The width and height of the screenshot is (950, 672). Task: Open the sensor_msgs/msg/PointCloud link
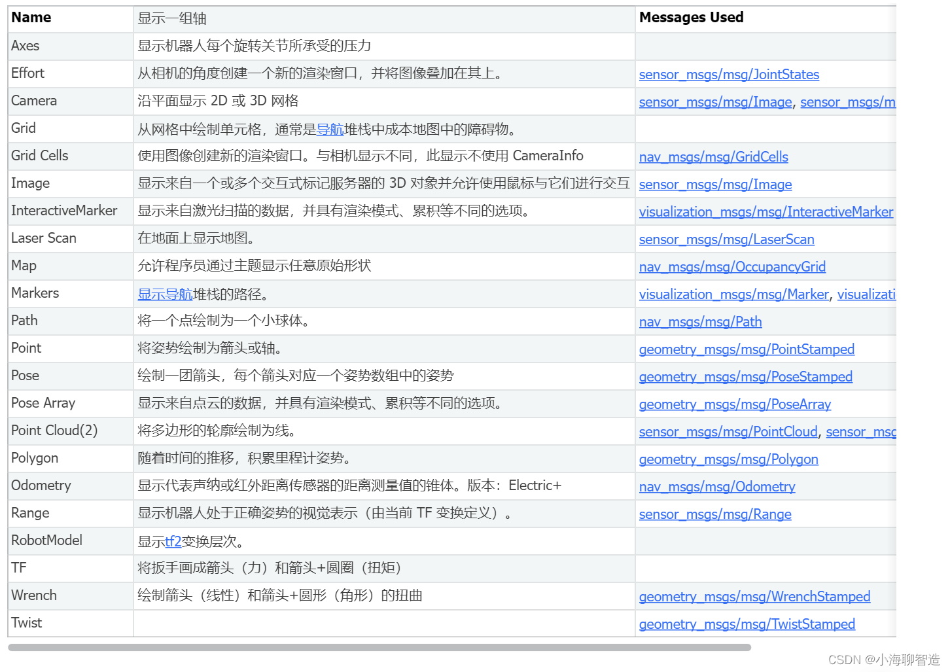point(728,432)
